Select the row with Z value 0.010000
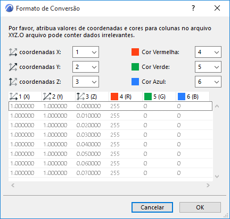Image resolution: width=230 pixels, height=219 pixels. click(x=110, y=116)
